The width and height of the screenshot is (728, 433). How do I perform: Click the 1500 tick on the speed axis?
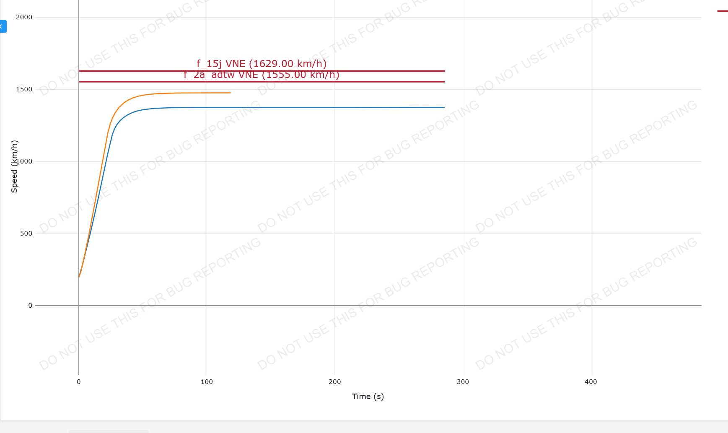(x=24, y=89)
